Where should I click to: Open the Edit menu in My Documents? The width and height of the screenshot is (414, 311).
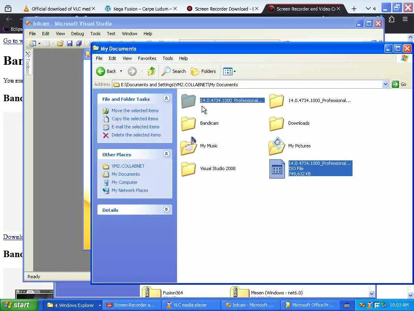(x=112, y=58)
